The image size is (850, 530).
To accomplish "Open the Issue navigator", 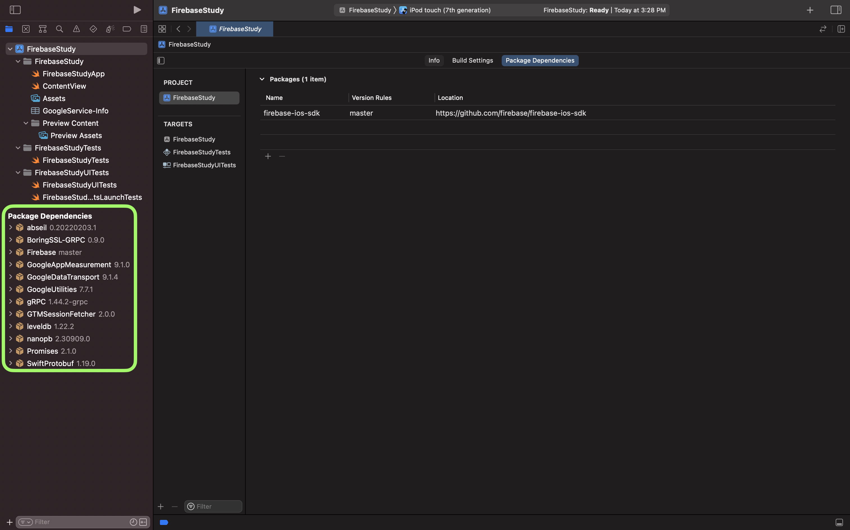I will pyautogui.click(x=76, y=29).
